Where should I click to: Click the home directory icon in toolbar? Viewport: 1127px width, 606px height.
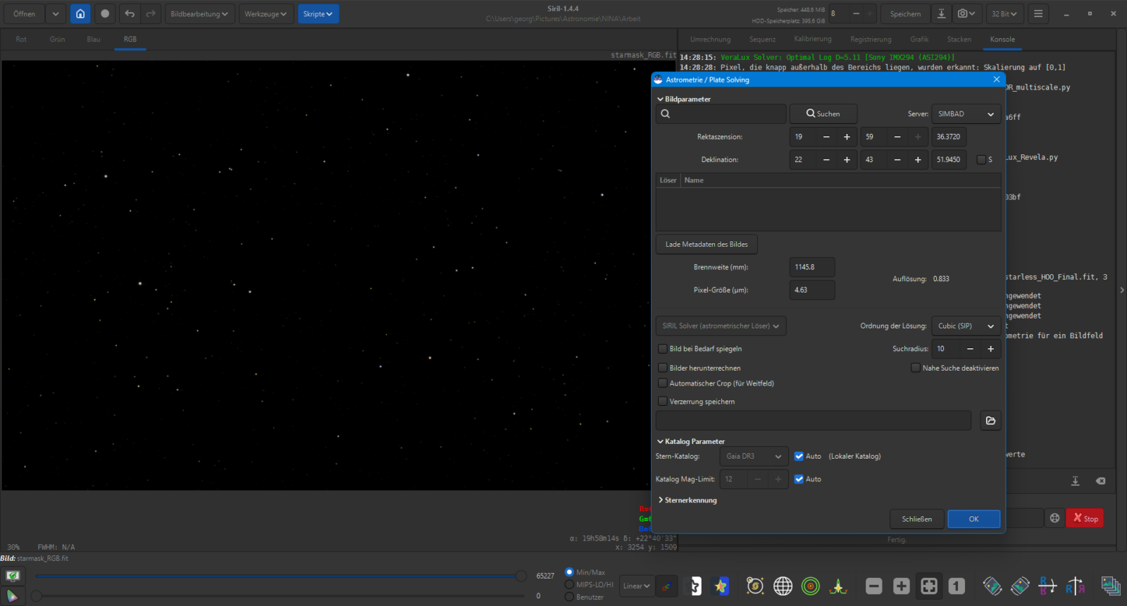pyautogui.click(x=80, y=14)
